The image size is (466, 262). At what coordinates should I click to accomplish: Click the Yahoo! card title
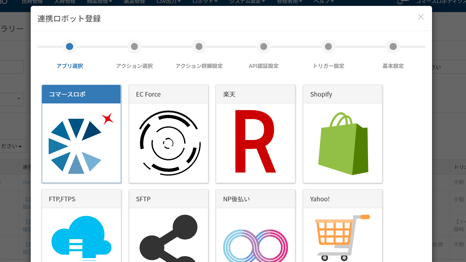320,199
